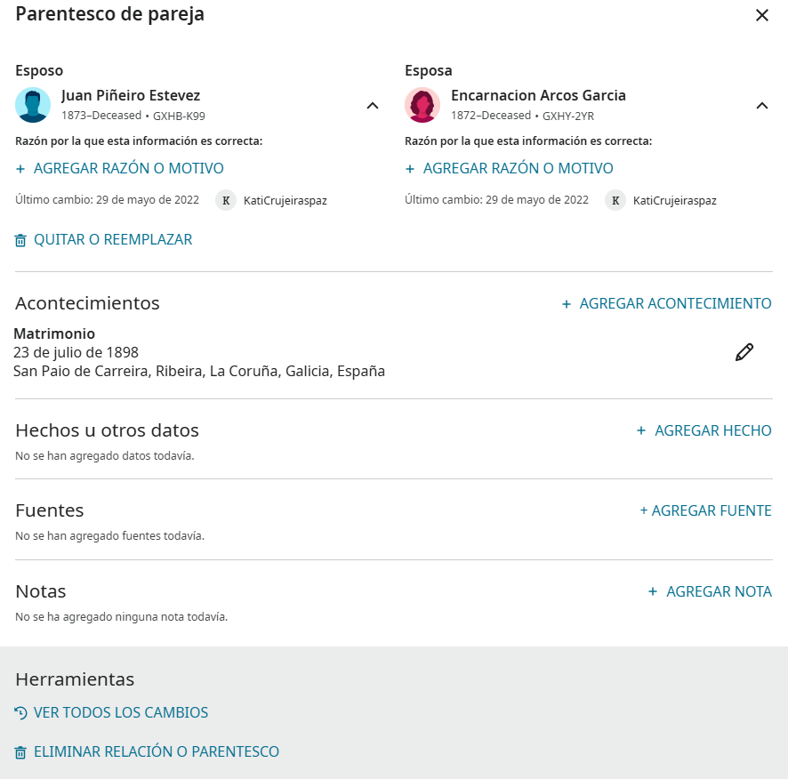Click the trash icon beside Quitar o Reemplazar
The height and width of the screenshot is (779, 788).
point(20,240)
